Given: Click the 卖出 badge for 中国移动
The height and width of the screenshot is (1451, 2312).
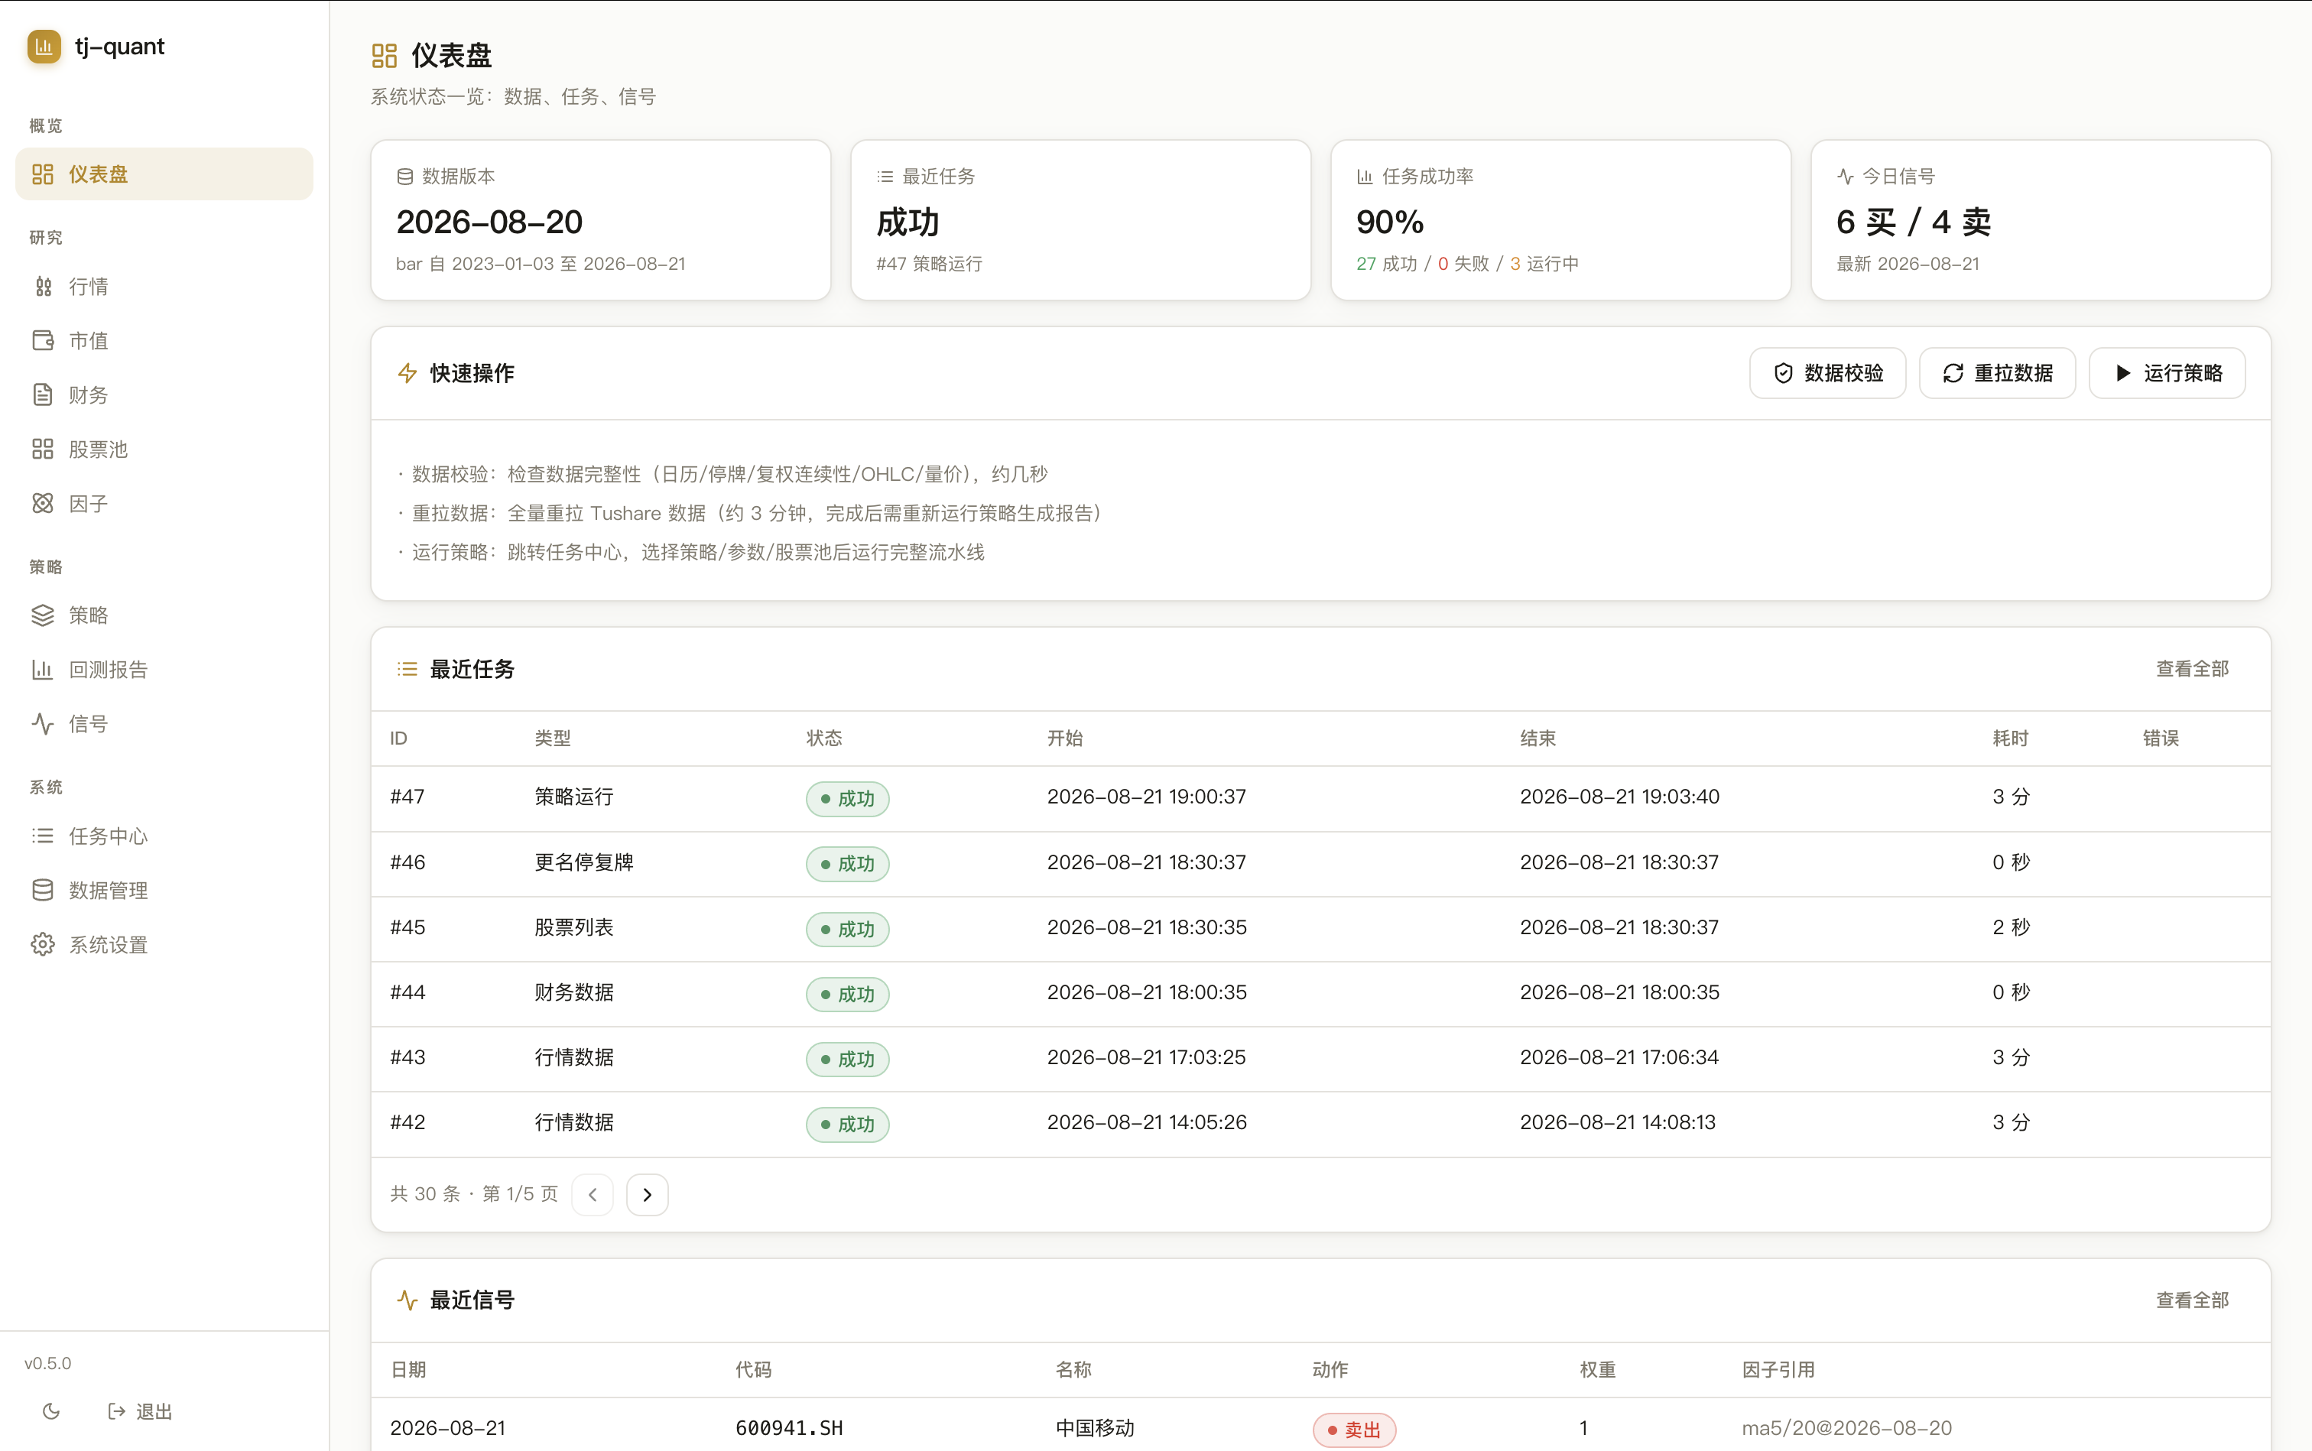Looking at the screenshot, I should (x=1354, y=1430).
